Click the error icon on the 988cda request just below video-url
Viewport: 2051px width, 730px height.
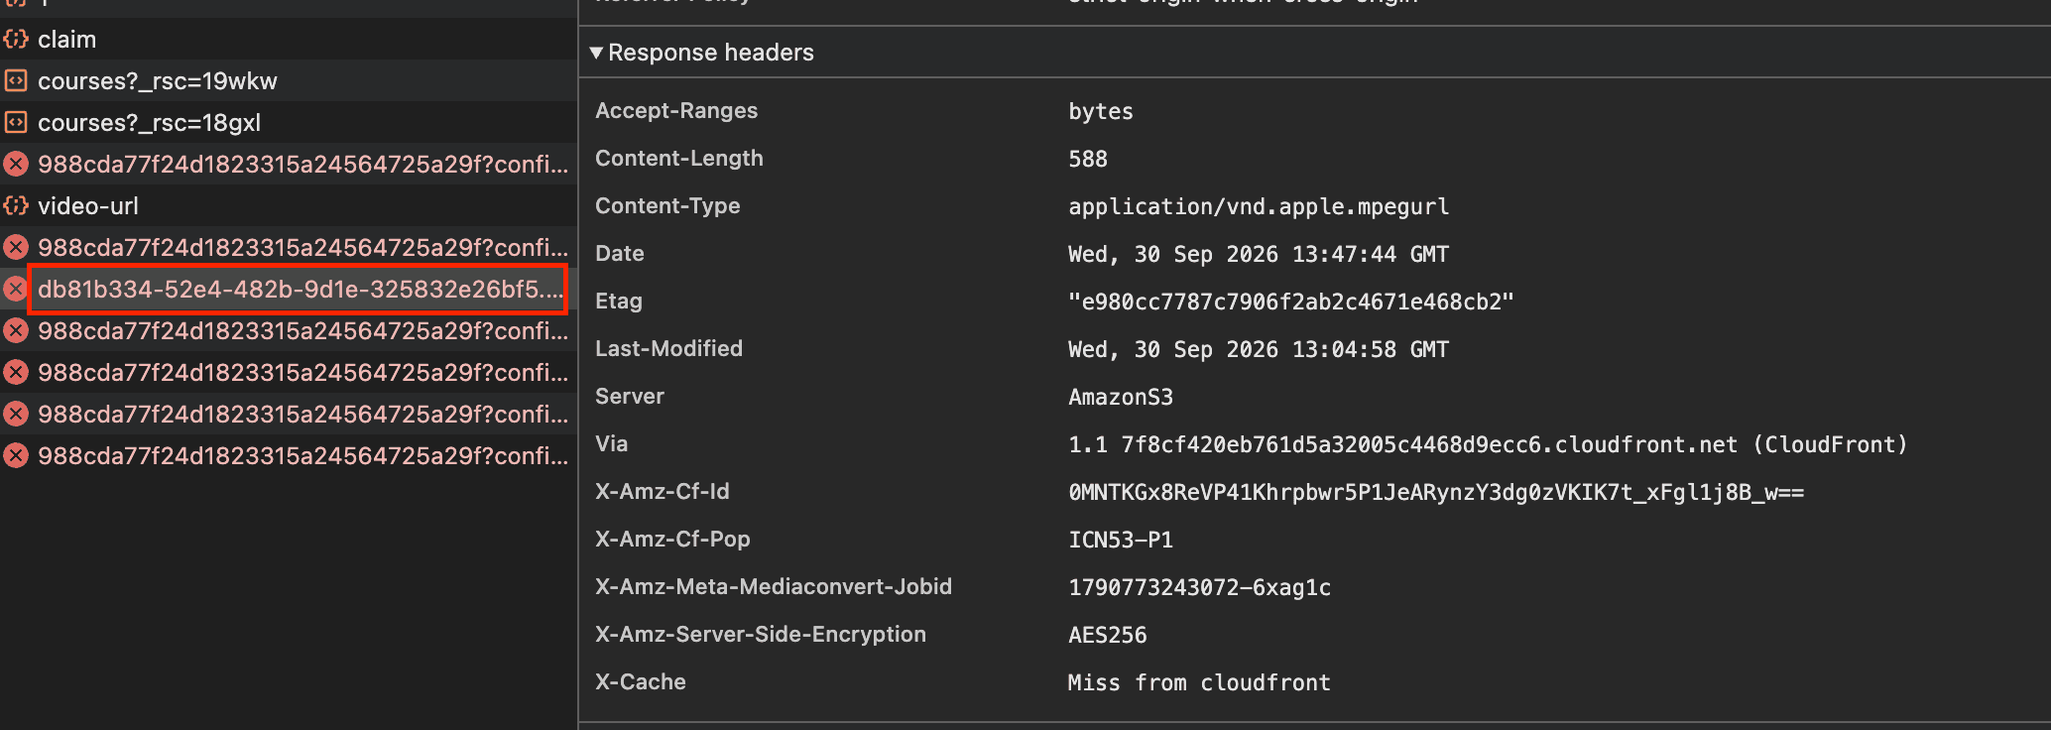[x=16, y=248]
